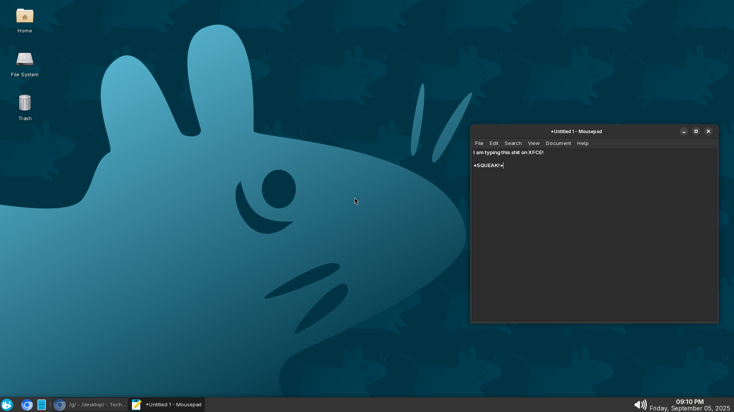Open the Trash desktop icon
Screen dimensions: 734x412
pyautogui.click(x=25, y=104)
